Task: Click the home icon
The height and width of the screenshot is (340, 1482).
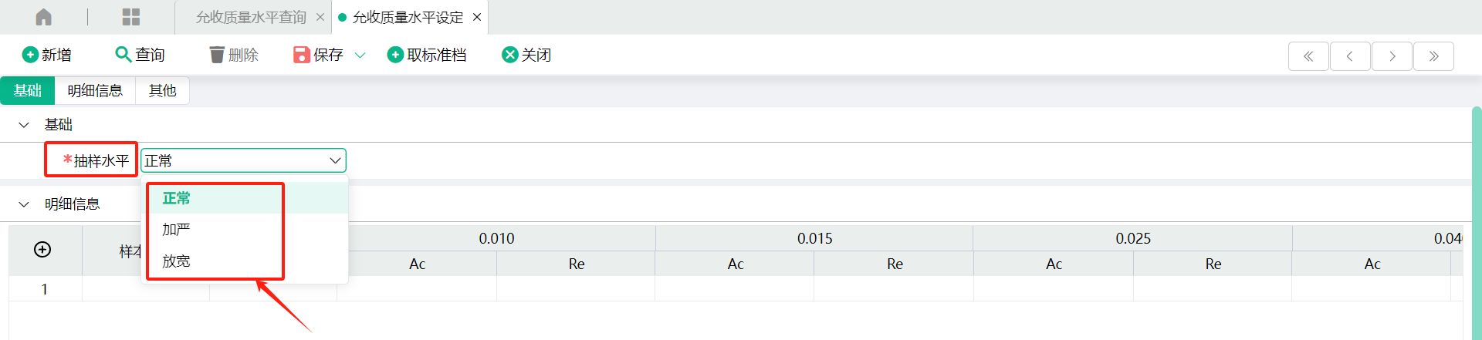Action: point(44,17)
